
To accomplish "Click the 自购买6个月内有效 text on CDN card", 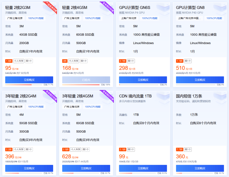I will 146,123.
